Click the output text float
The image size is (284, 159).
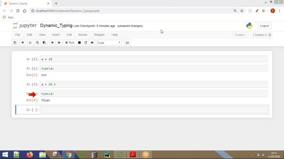click(x=45, y=100)
